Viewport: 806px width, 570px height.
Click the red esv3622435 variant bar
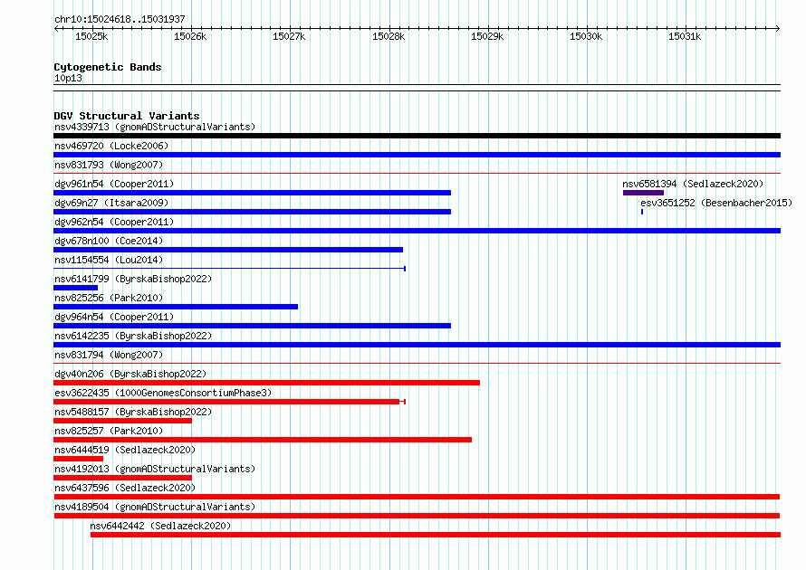(230, 402)
